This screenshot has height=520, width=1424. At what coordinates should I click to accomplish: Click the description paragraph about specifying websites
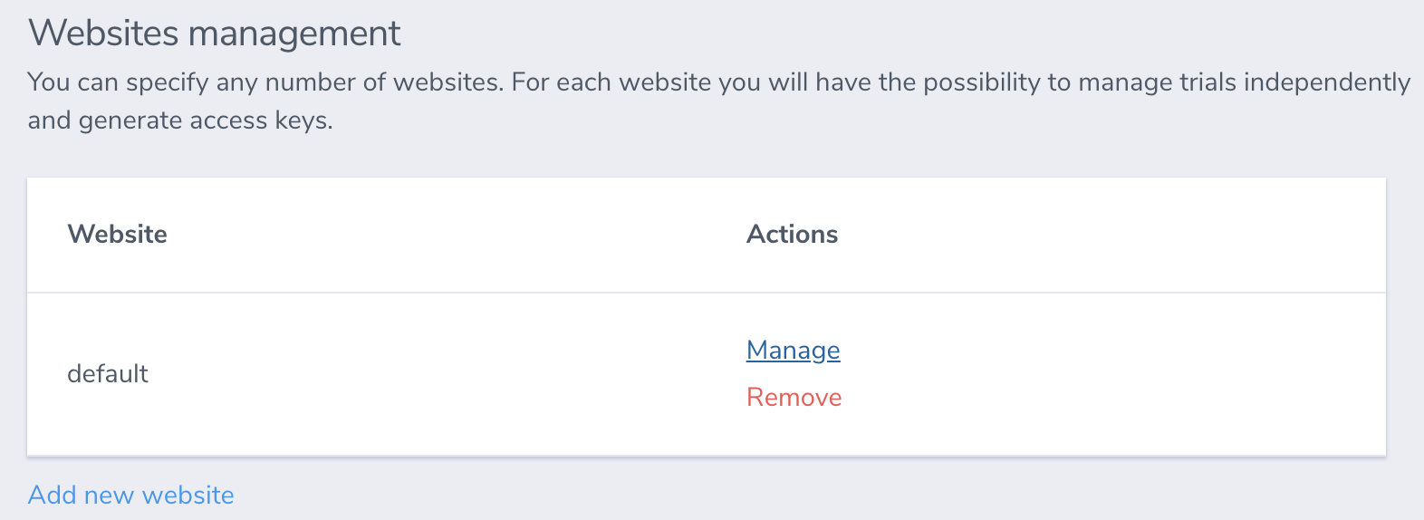click(718, 83)
